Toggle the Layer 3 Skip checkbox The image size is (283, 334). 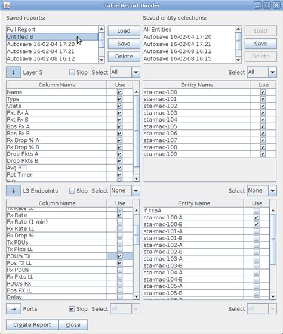72,72
